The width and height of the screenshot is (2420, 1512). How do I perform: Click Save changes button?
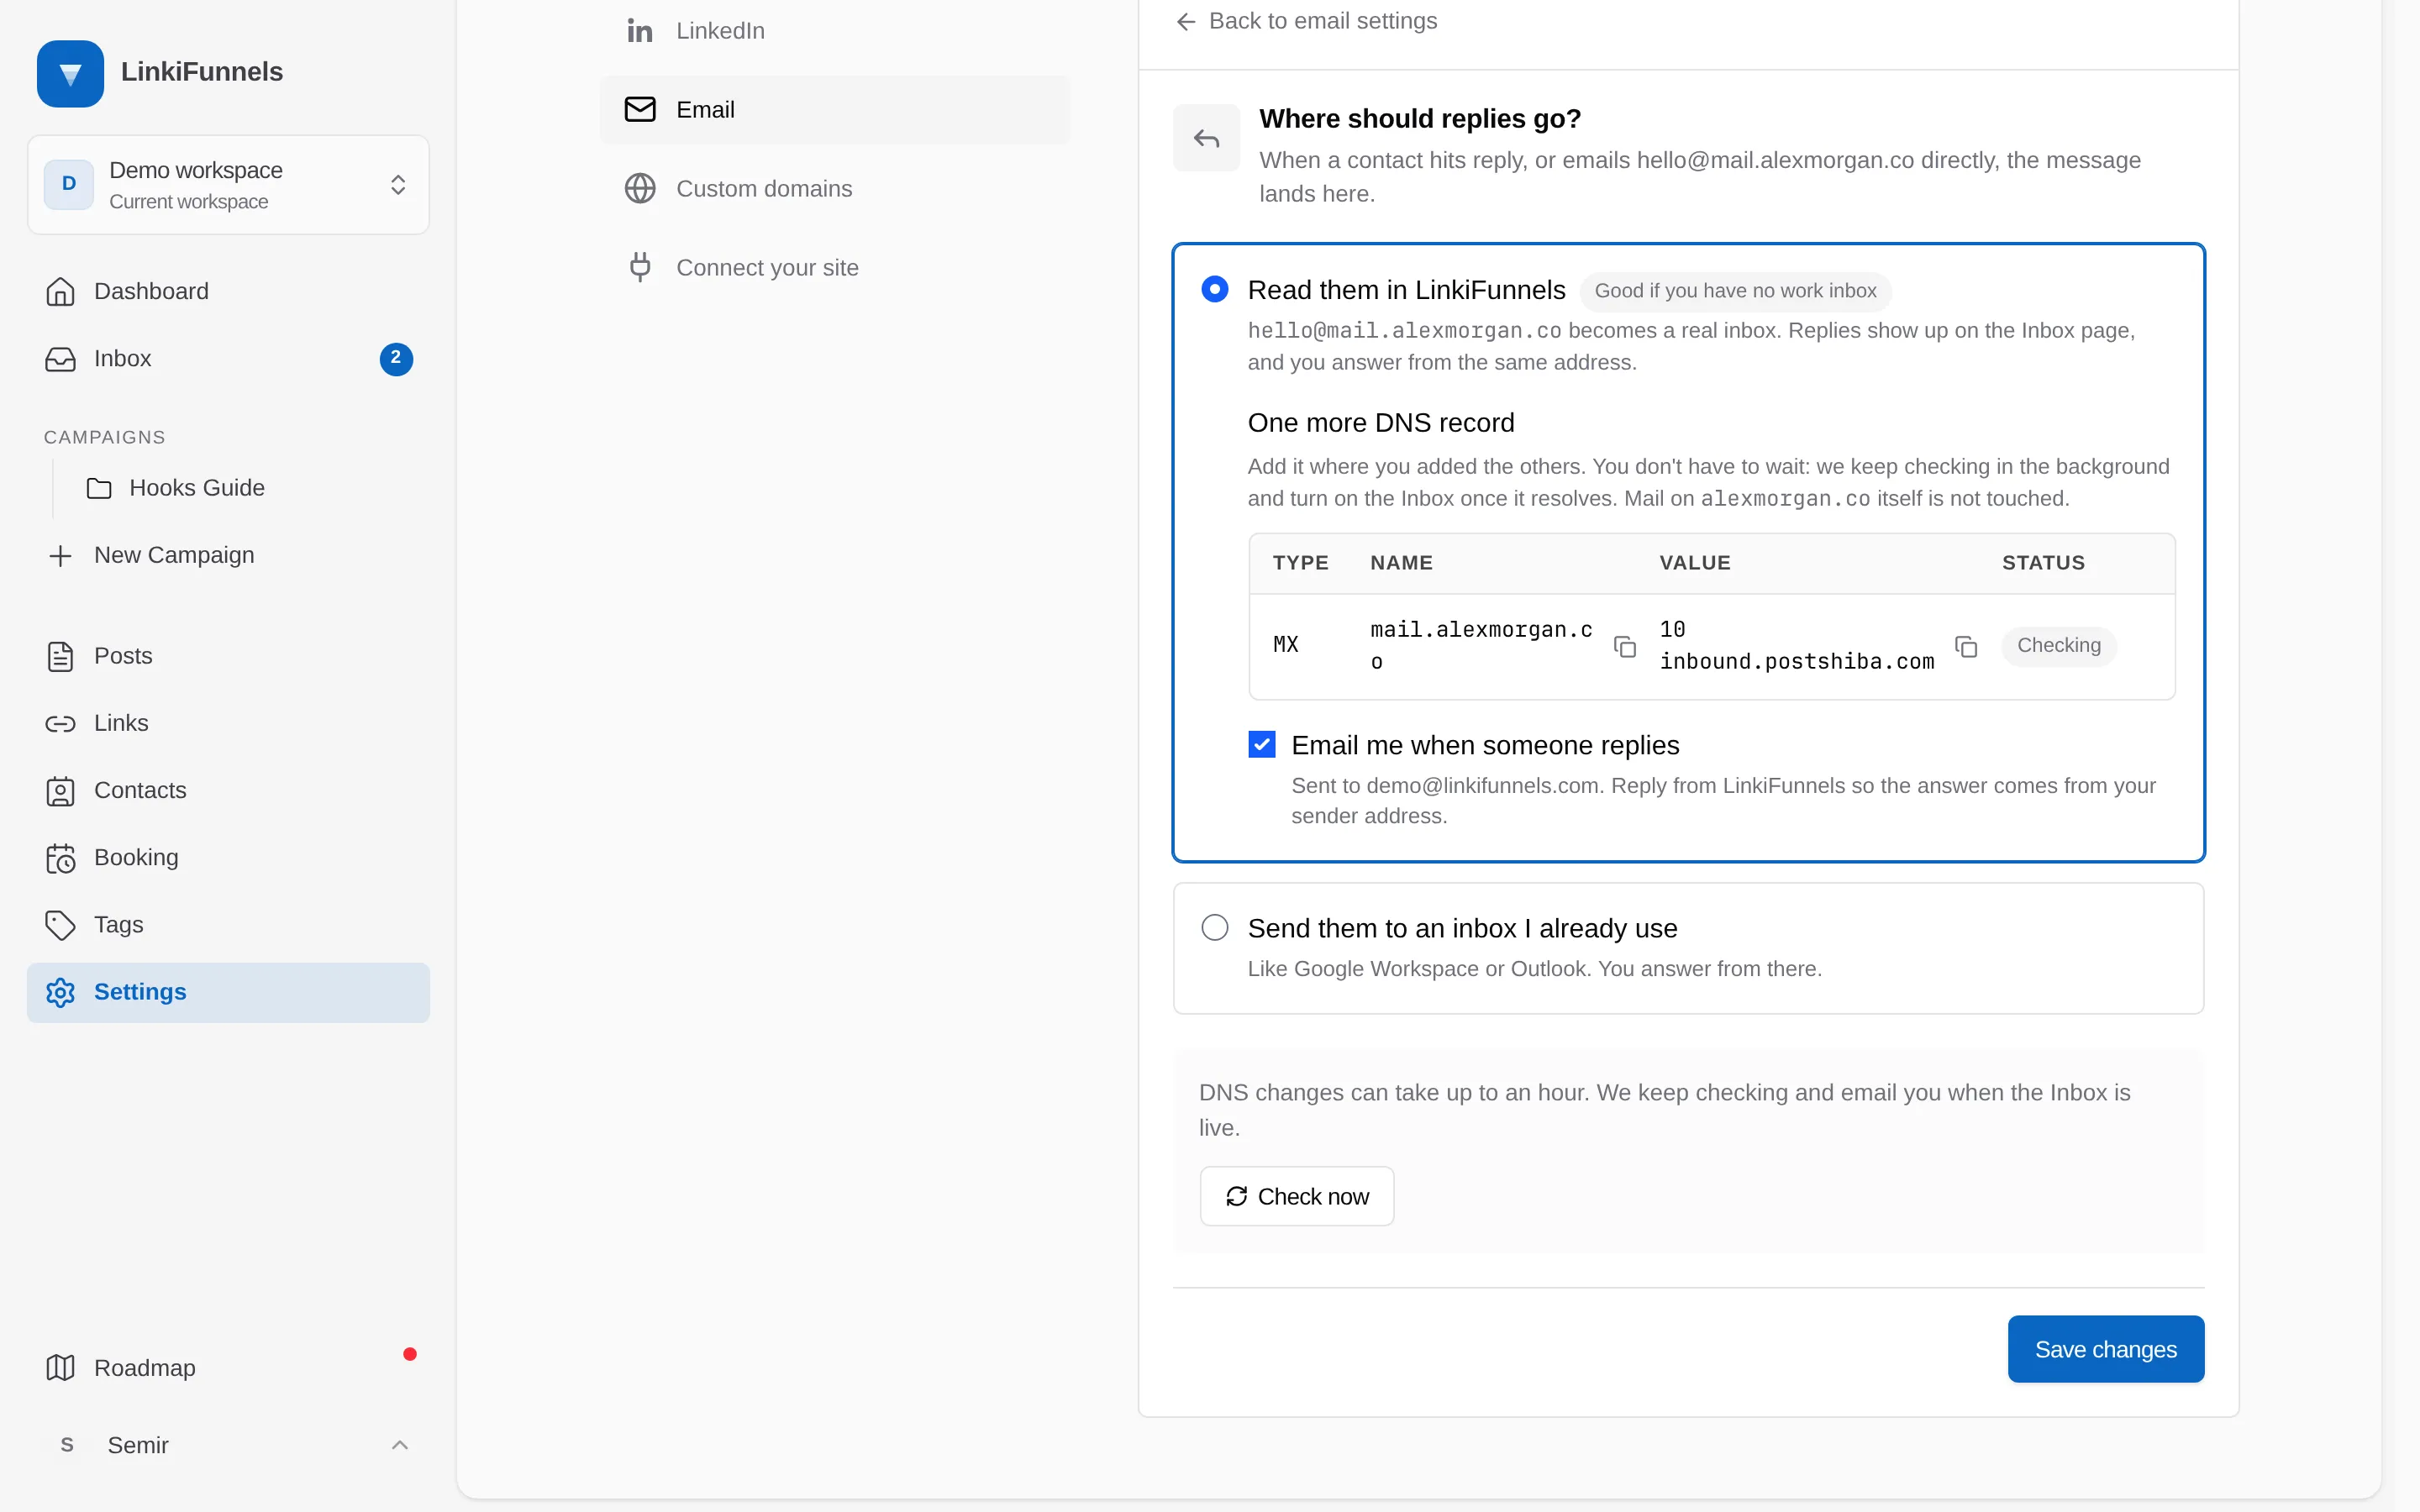pos(2105,1349)
